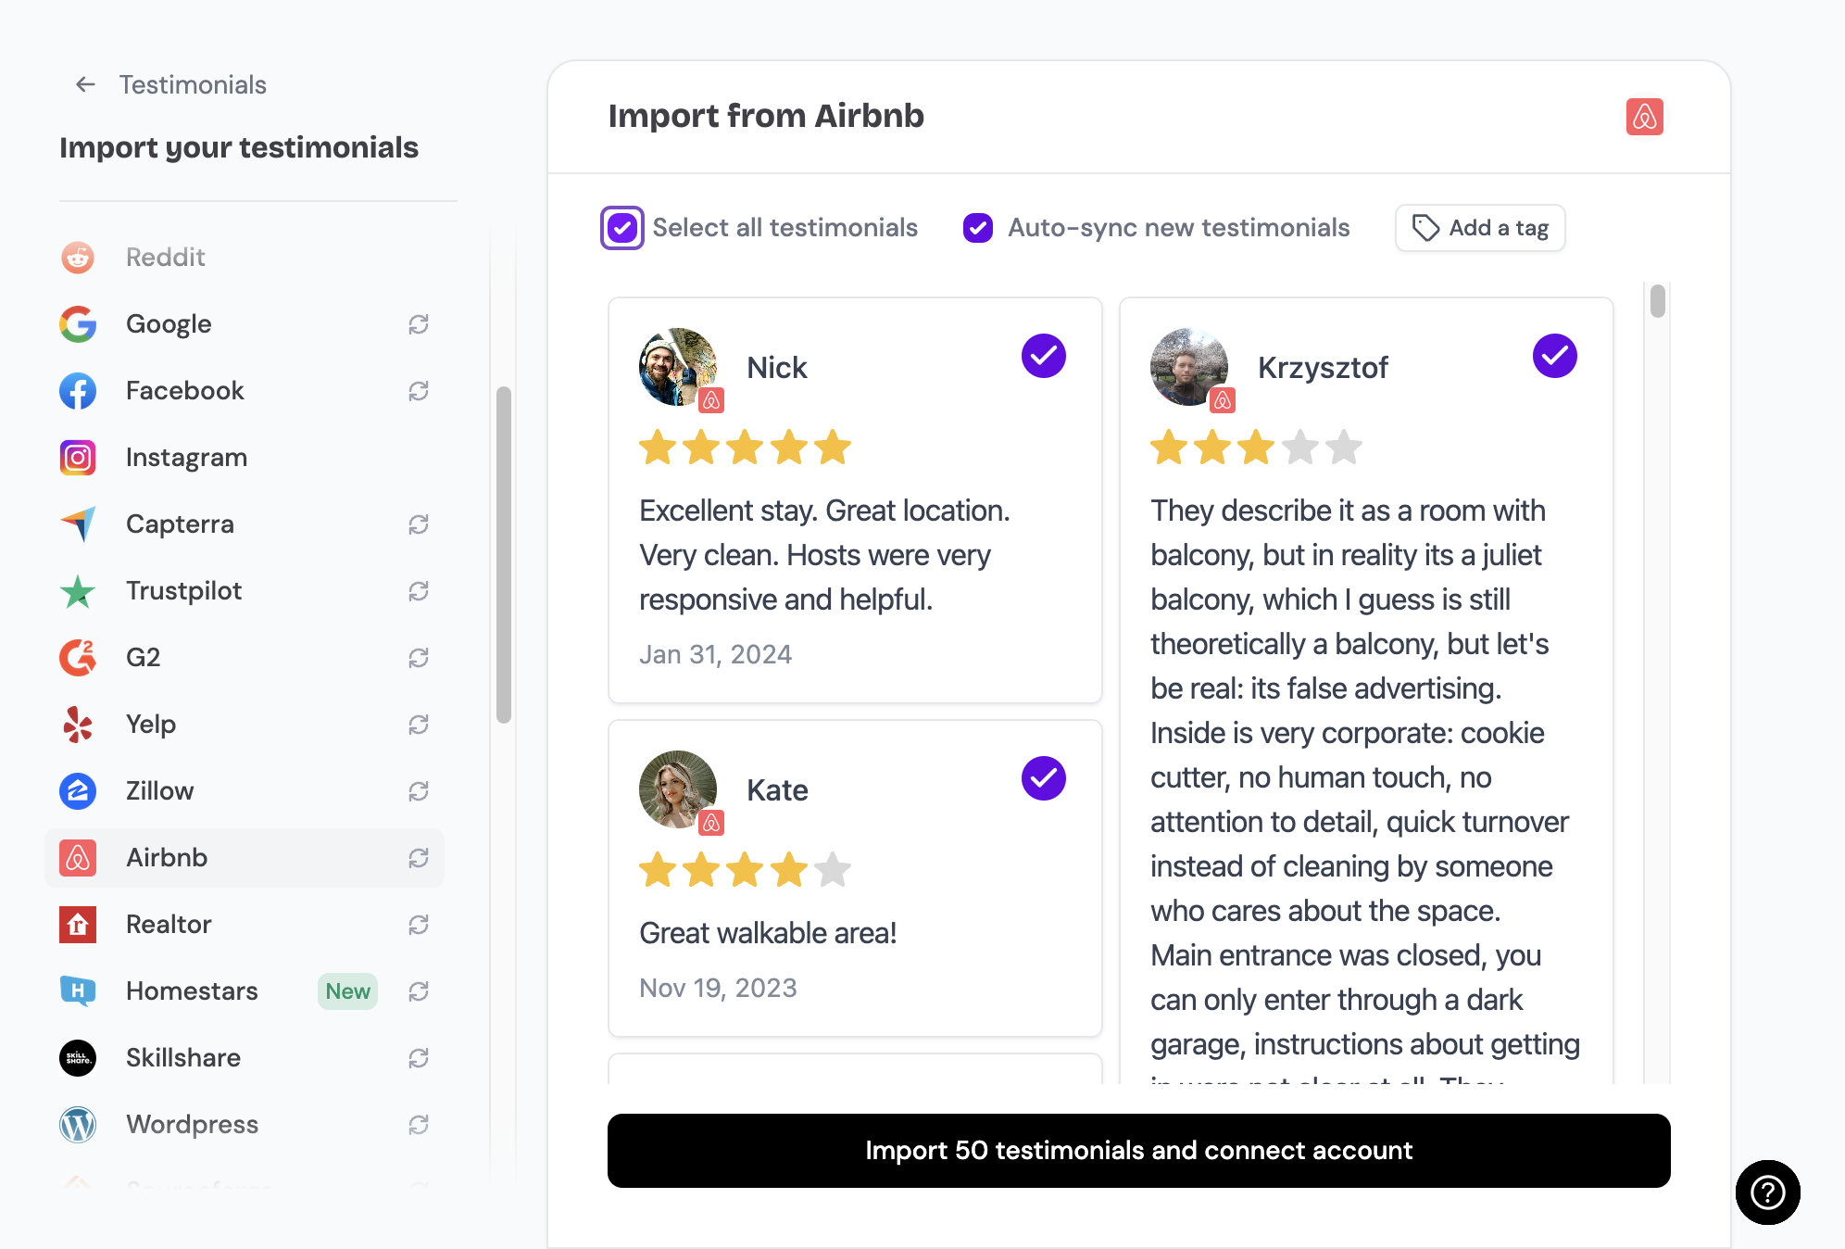The image size is (1845, 1249).
Task: Click the sidebar source list scrollbar
Action: pos(504,554)
